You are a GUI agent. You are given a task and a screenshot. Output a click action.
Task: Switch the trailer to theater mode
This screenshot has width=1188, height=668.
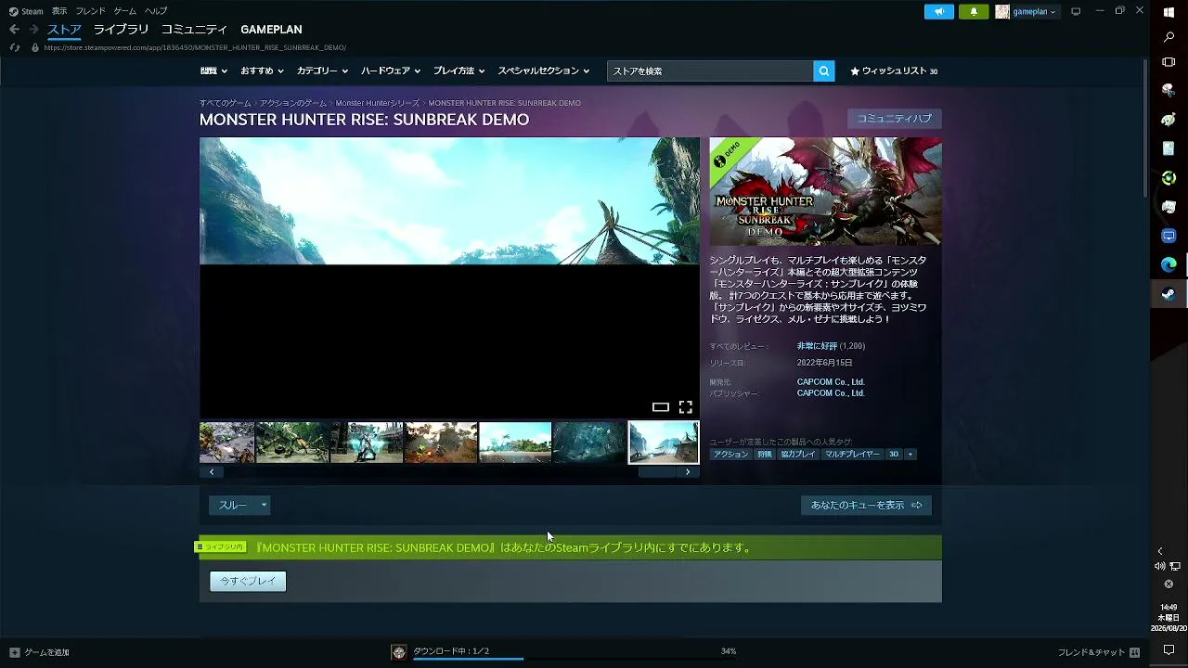tap(660, 406)
